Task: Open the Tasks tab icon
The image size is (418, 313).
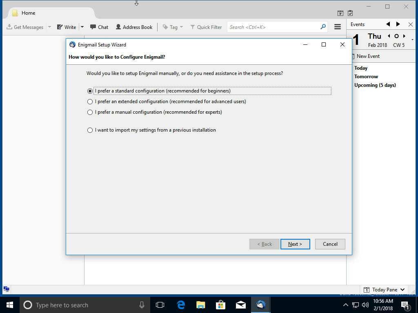Action: [x=349, y=13]
